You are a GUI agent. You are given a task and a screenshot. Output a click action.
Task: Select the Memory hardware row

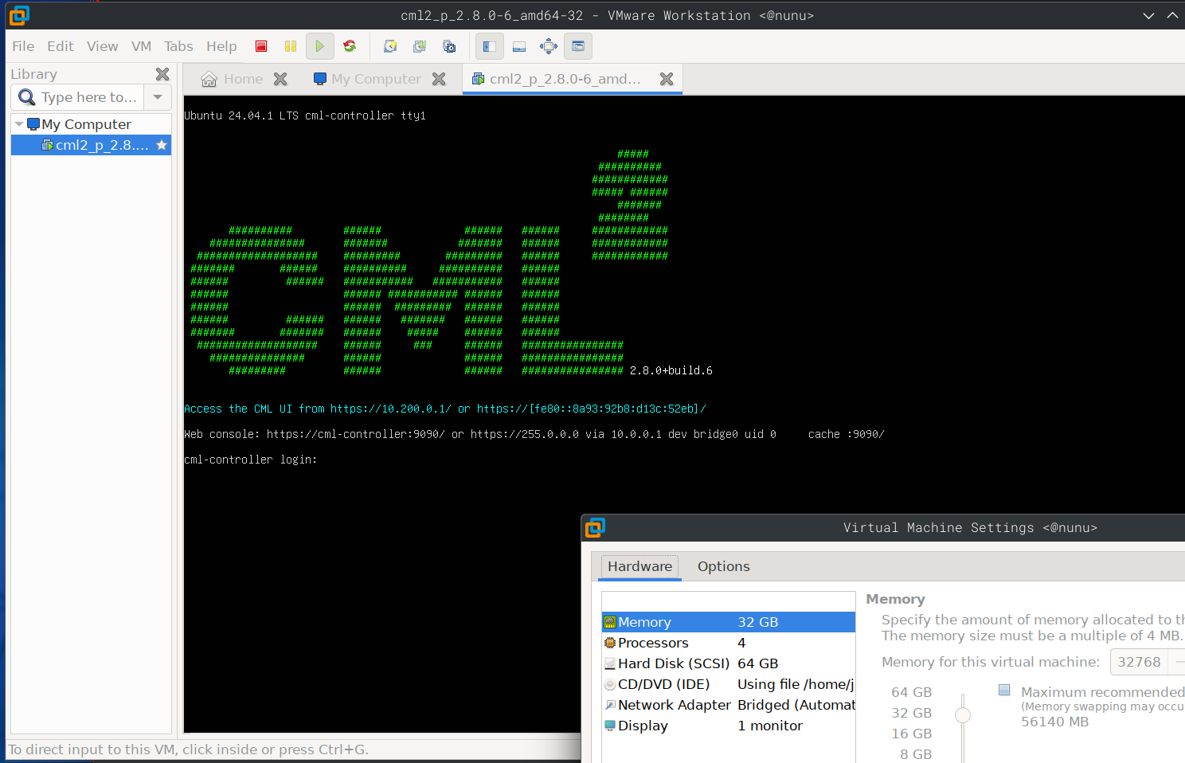729,622
